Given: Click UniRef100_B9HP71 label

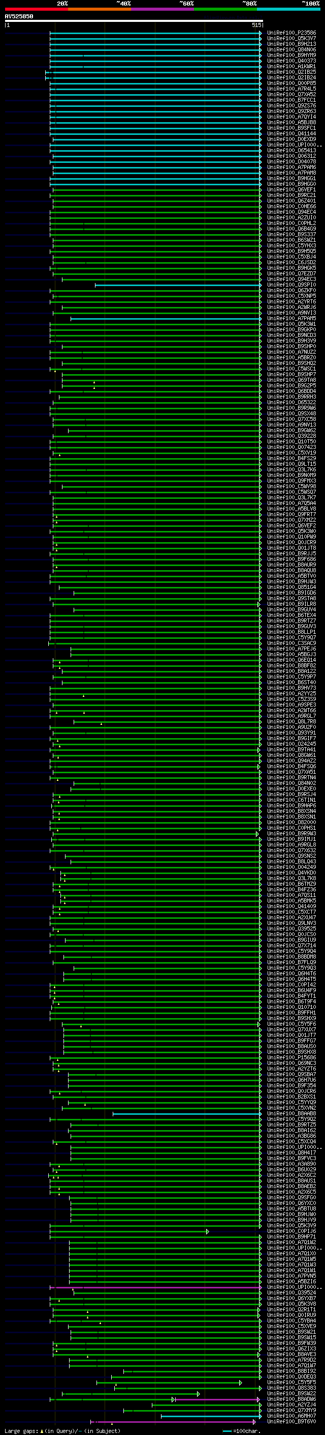Looking at the screenshot, I should click(x=291, y=1236).
